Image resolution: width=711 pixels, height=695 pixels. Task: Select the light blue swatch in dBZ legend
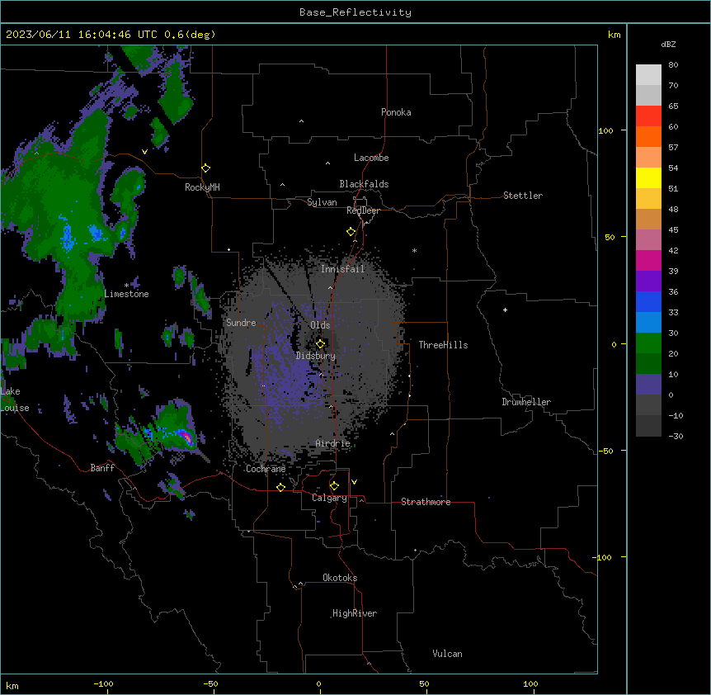click(648, 323)
